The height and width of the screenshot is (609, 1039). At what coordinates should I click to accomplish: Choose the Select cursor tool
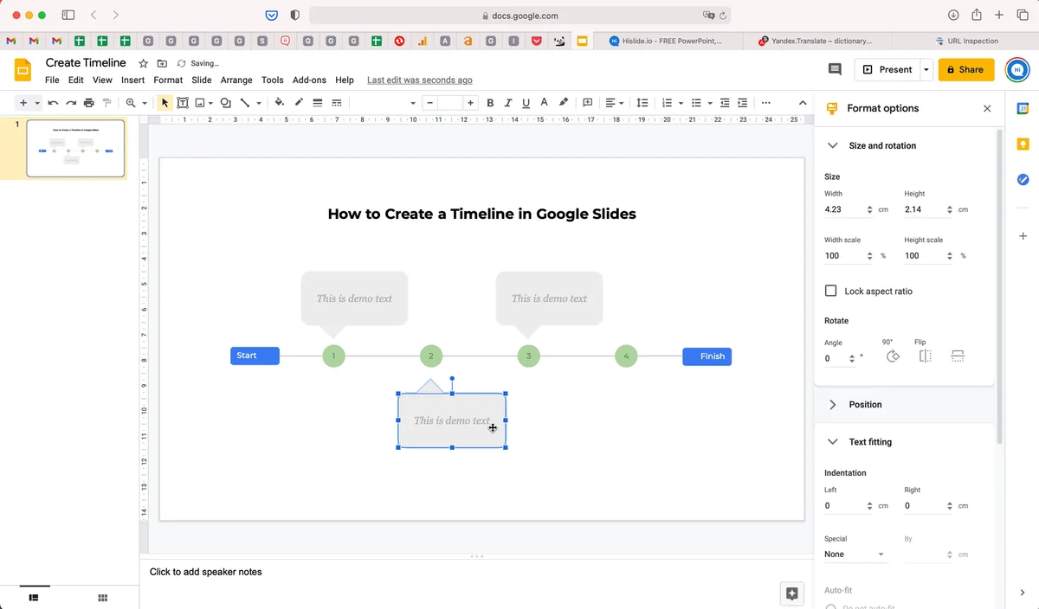pyautogui.click(x=165, y=103)
